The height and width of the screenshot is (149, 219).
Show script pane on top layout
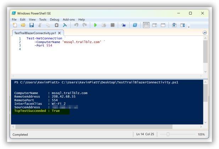tap(146, 25)
